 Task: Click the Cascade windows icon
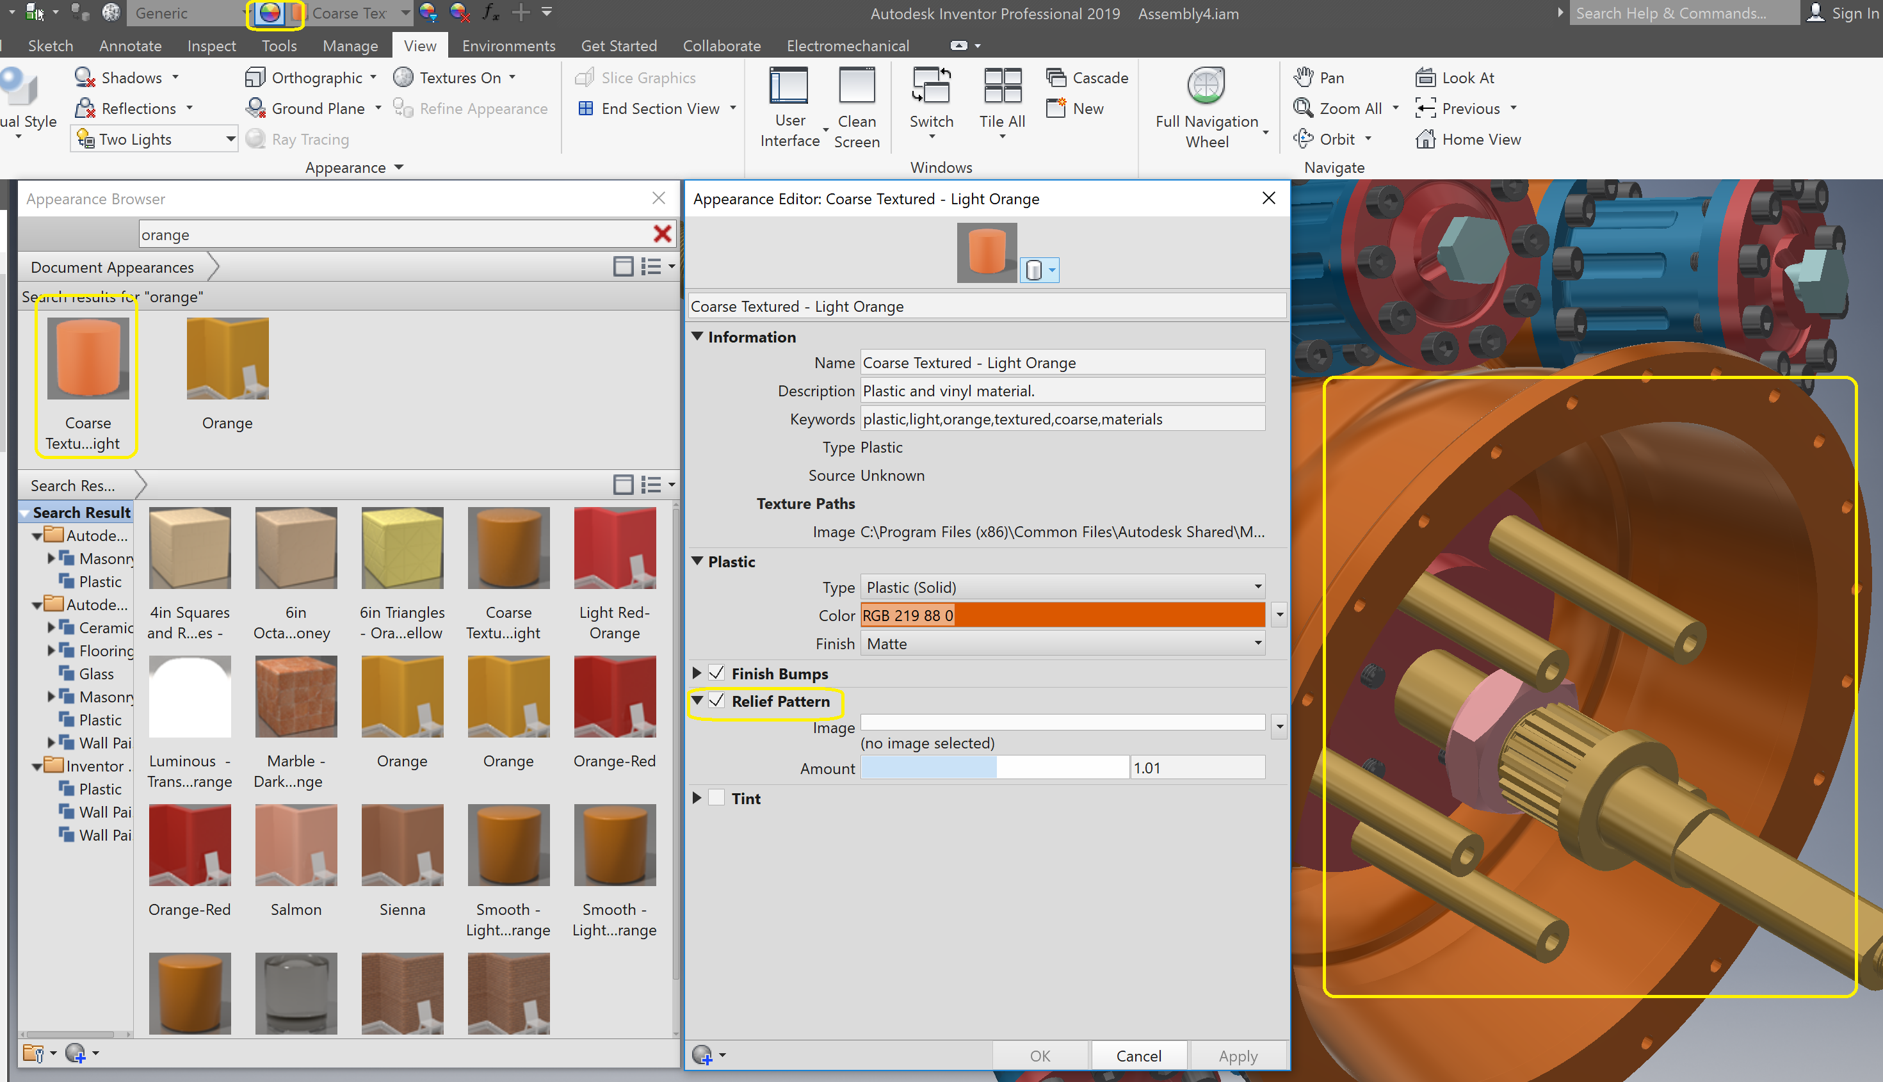[x=1056, y=77]
